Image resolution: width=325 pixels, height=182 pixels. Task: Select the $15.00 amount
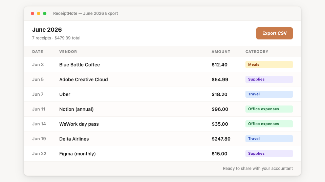219,154
